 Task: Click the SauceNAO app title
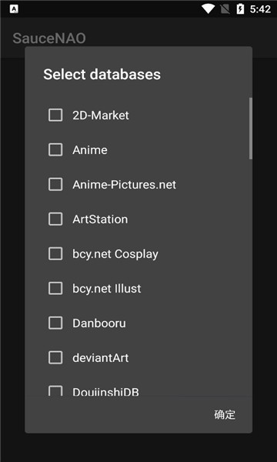pyautogui.click(x=49, y=38)
